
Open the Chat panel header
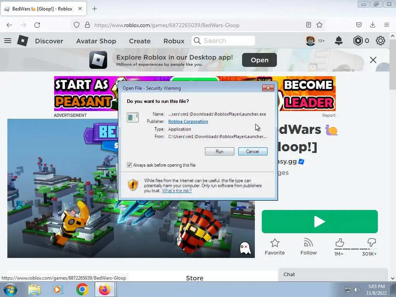tap(333, 275)
